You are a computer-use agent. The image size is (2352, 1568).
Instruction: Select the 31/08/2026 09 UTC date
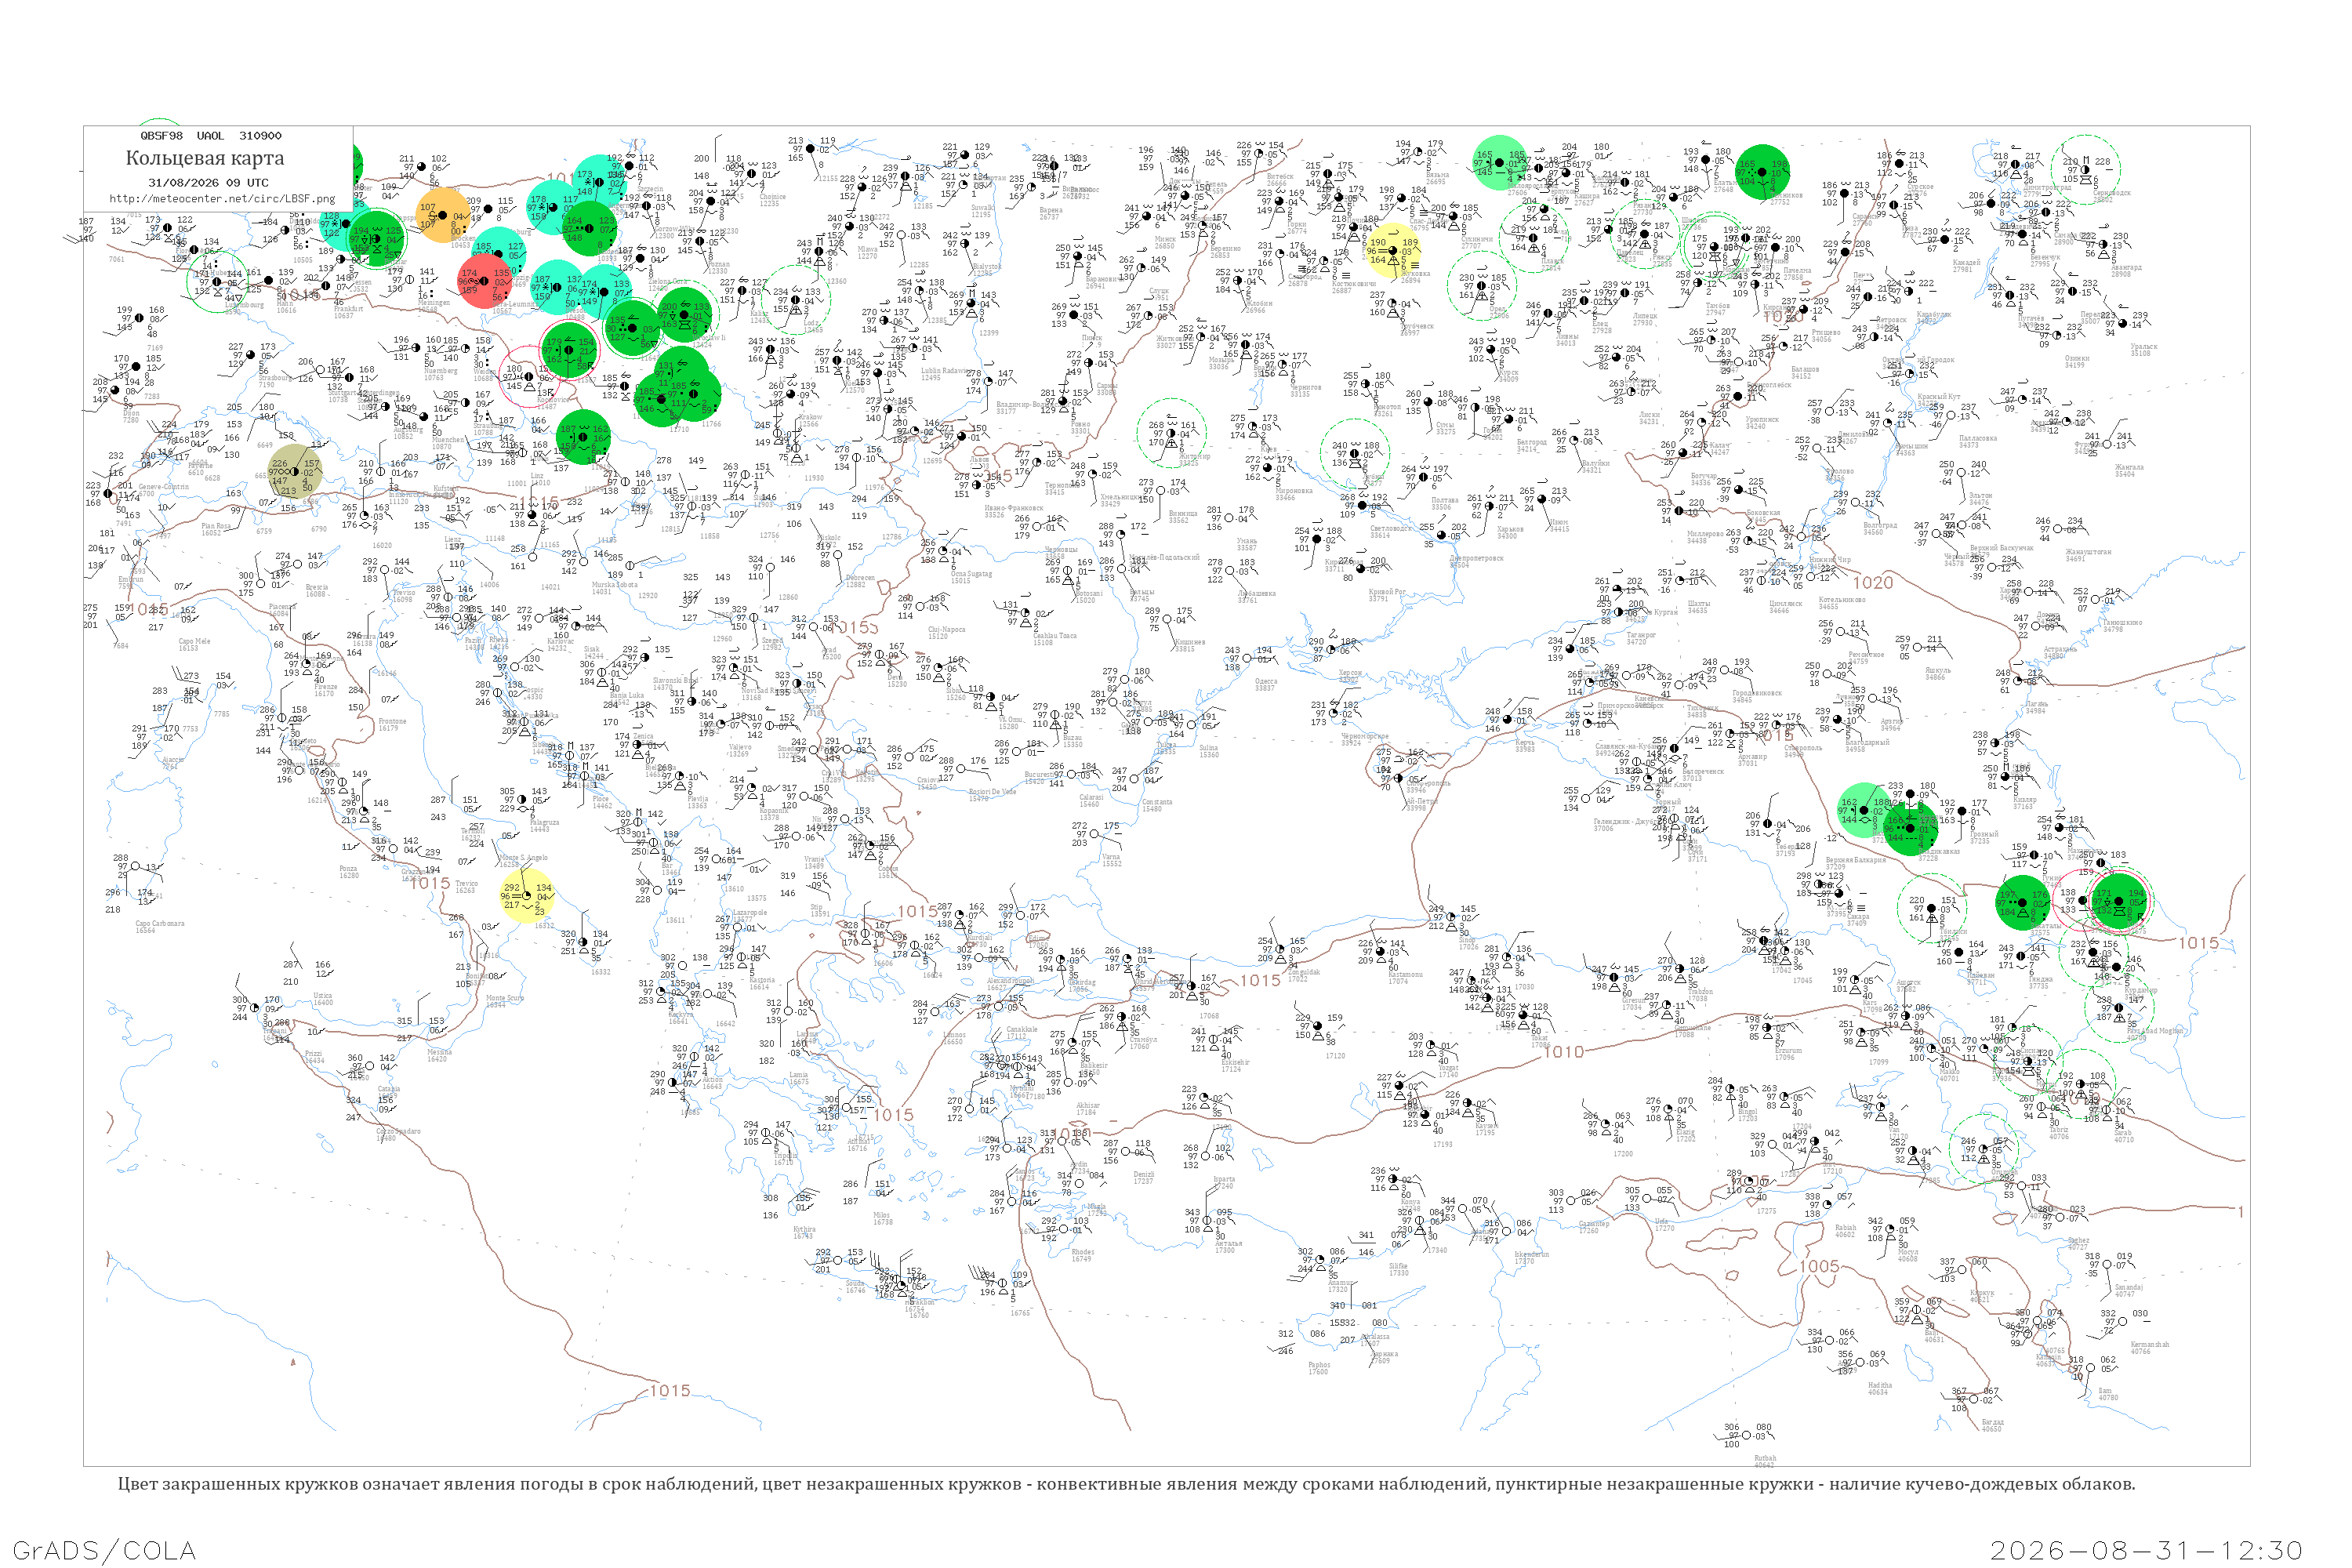point(208,183)
